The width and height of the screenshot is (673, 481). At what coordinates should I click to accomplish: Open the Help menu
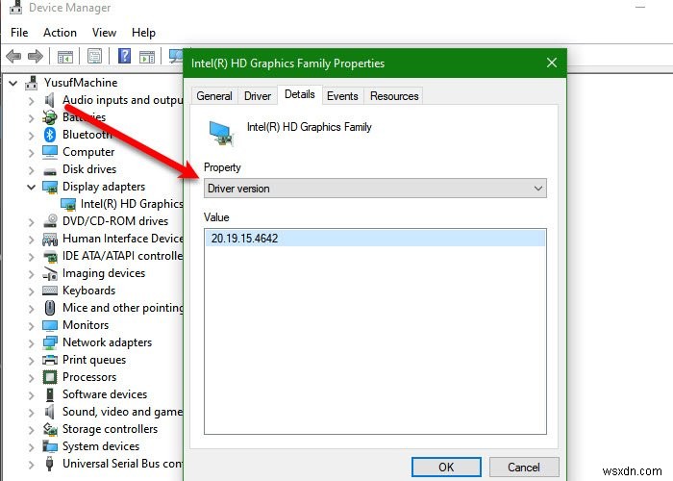(143, 33)
